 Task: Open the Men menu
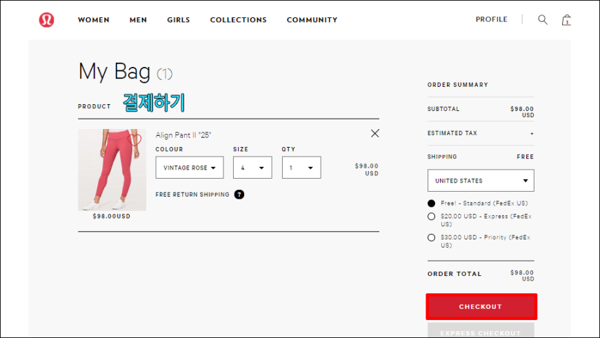138,20
